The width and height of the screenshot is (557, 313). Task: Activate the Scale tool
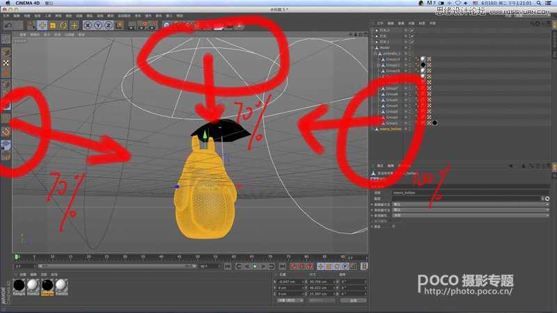tap(53, 25)
